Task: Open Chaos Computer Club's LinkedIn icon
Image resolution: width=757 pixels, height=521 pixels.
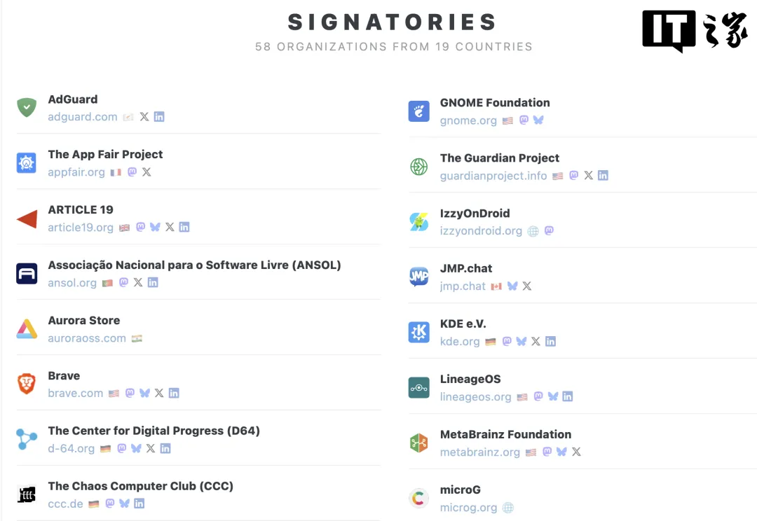Action: [x=139, y=503]
